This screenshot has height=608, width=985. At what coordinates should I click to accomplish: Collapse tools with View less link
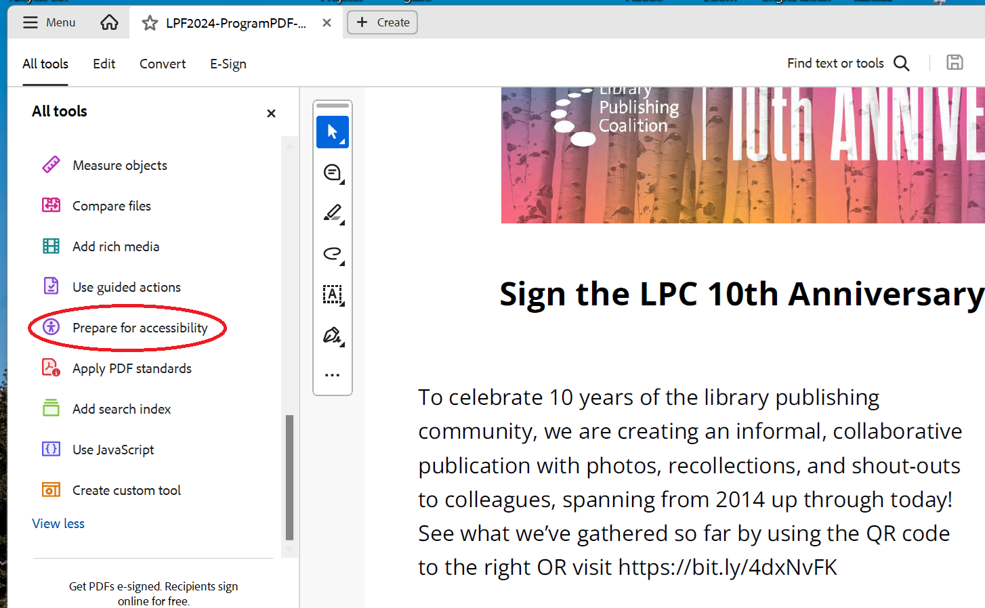[58, 523]
